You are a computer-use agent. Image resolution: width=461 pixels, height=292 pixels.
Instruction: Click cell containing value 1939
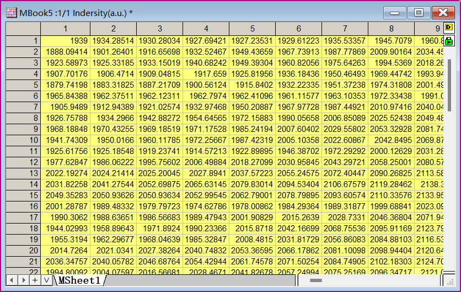pos(65,41)
